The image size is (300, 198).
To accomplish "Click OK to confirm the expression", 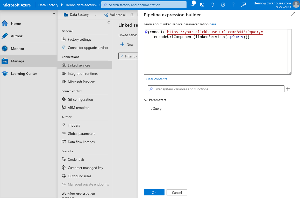I will (x=154, y=192).
